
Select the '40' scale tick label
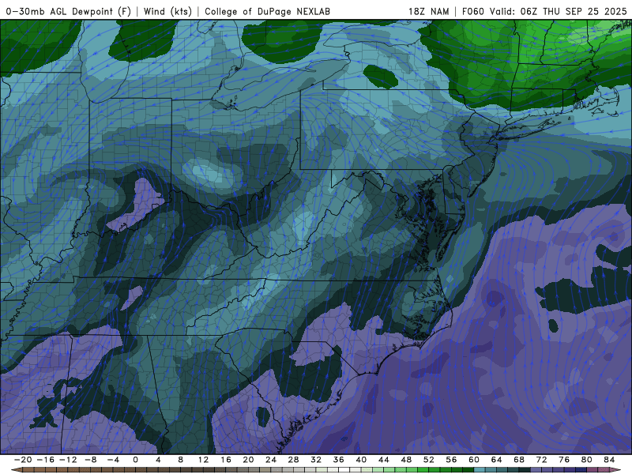pos(361,460)
